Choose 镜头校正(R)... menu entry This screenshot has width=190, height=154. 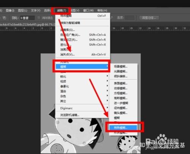[x=83, y=40]
